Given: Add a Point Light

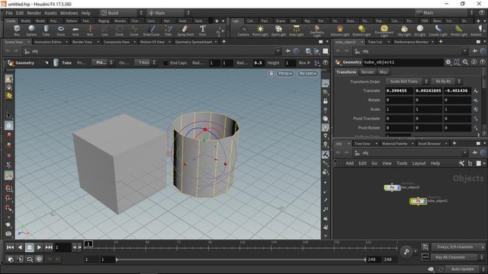Looking at the screenshot, I should [260, 30].
